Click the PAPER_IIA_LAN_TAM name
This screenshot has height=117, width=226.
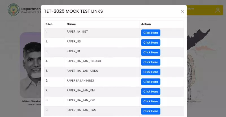pyautogui.click(x=81, y=110)
